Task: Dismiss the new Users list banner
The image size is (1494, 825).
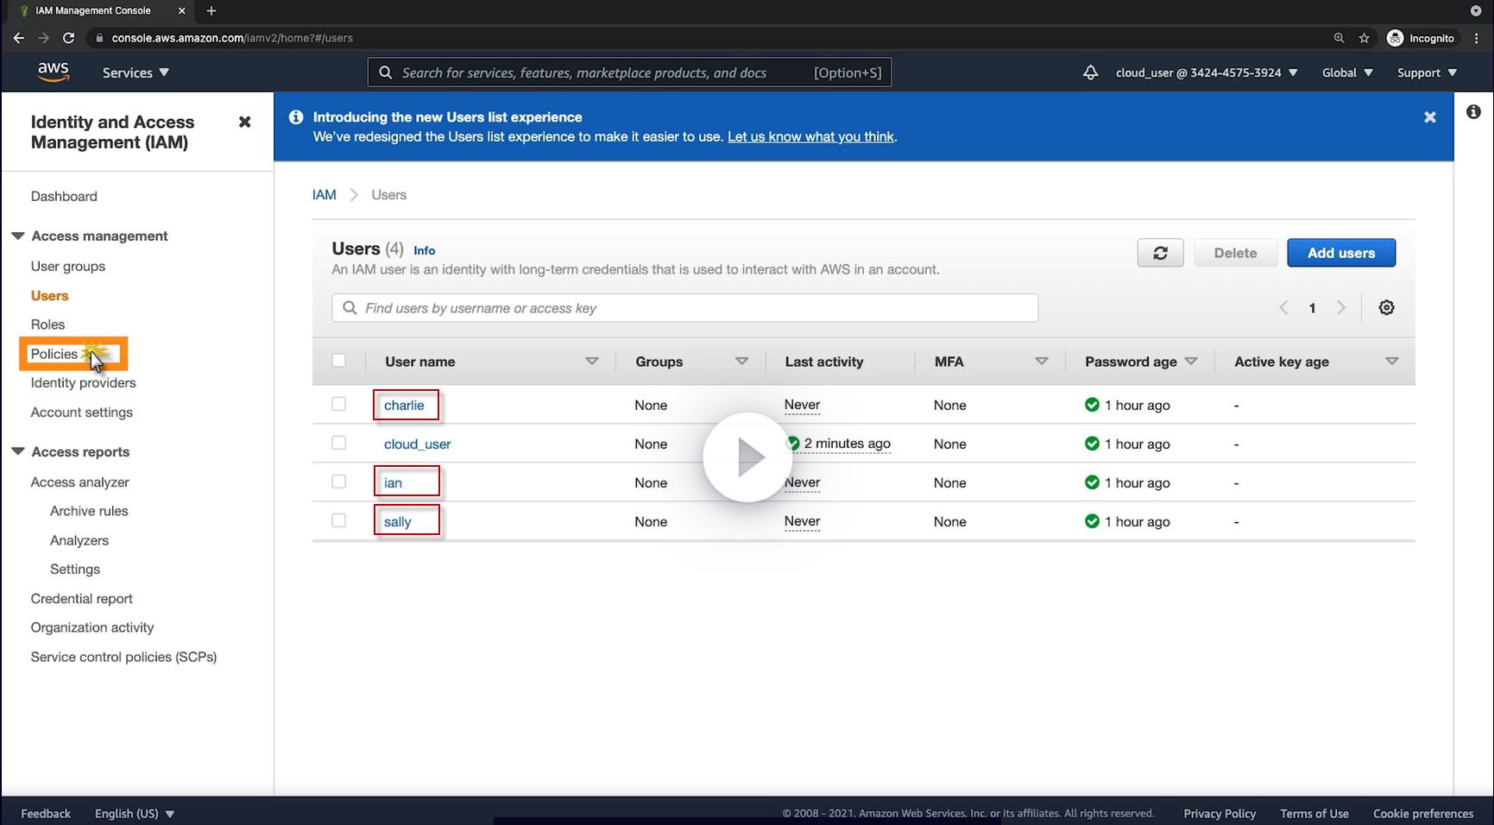Action: 1429,117
